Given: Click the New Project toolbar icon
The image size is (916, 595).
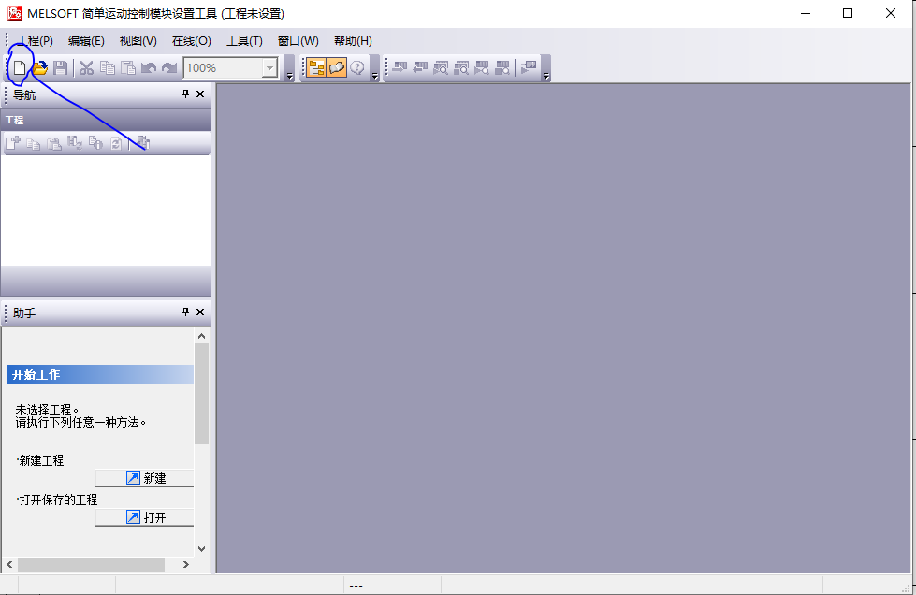Looking at the screenshot, I should 20,67.
